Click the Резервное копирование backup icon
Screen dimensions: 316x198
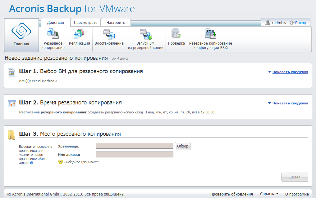[53, 33]
